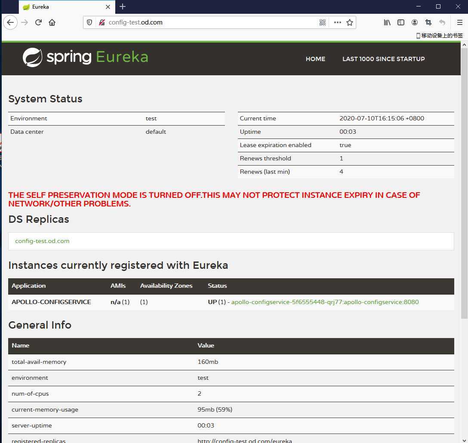
Task: Go back to the previous page
Action: [10, 22]
